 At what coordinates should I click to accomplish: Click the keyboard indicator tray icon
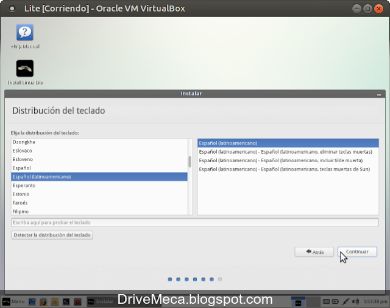coord(326,301)
